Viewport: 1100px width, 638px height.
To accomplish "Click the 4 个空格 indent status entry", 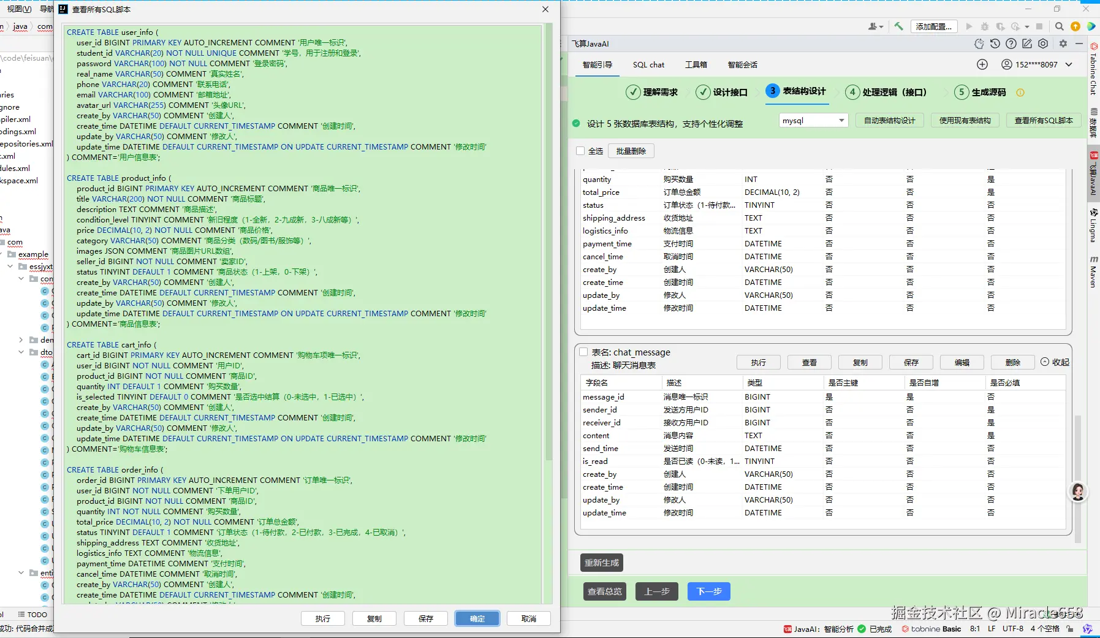I will [1045, 629].
